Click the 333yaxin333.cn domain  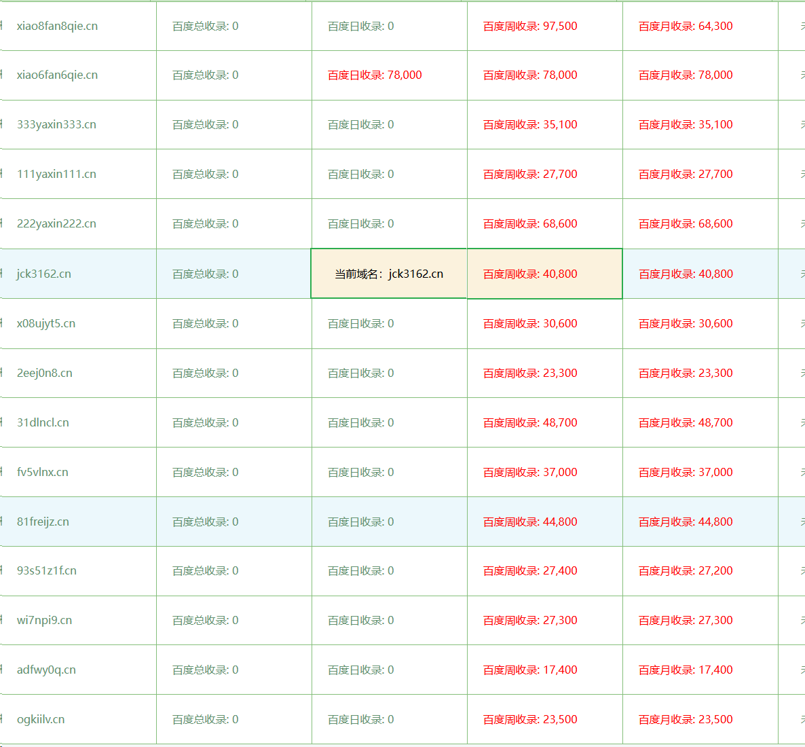56,125
